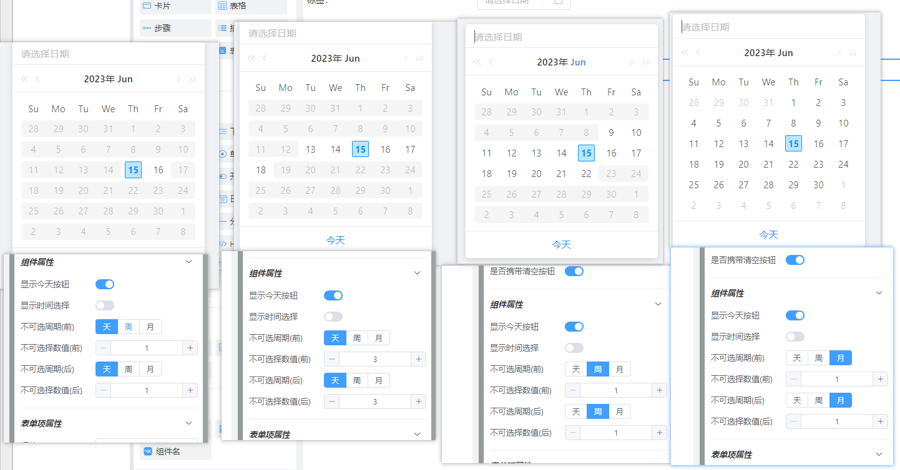Toggle 显示时间选择 in the 月-selected panel
The image size is (900, 470).
(x=795, y=337)
